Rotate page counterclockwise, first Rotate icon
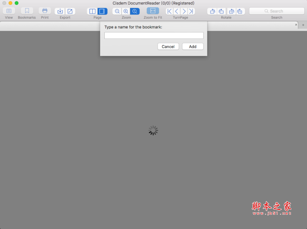The image size is (307, 229). (212, 11)
